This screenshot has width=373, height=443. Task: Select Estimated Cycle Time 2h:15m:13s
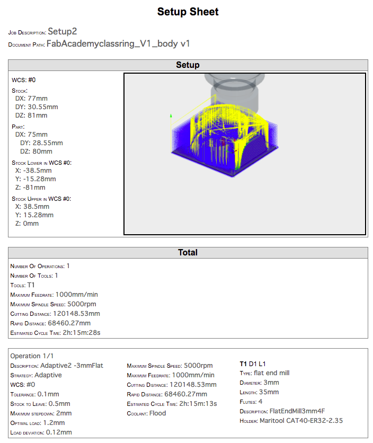tap(172, 404)
